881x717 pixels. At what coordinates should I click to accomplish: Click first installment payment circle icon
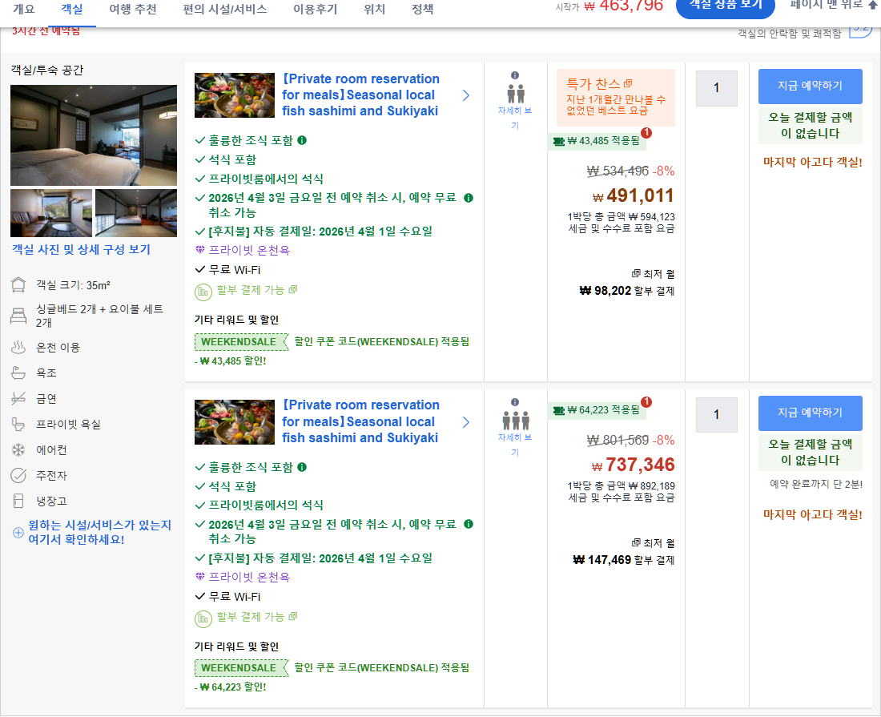point(203,292)
